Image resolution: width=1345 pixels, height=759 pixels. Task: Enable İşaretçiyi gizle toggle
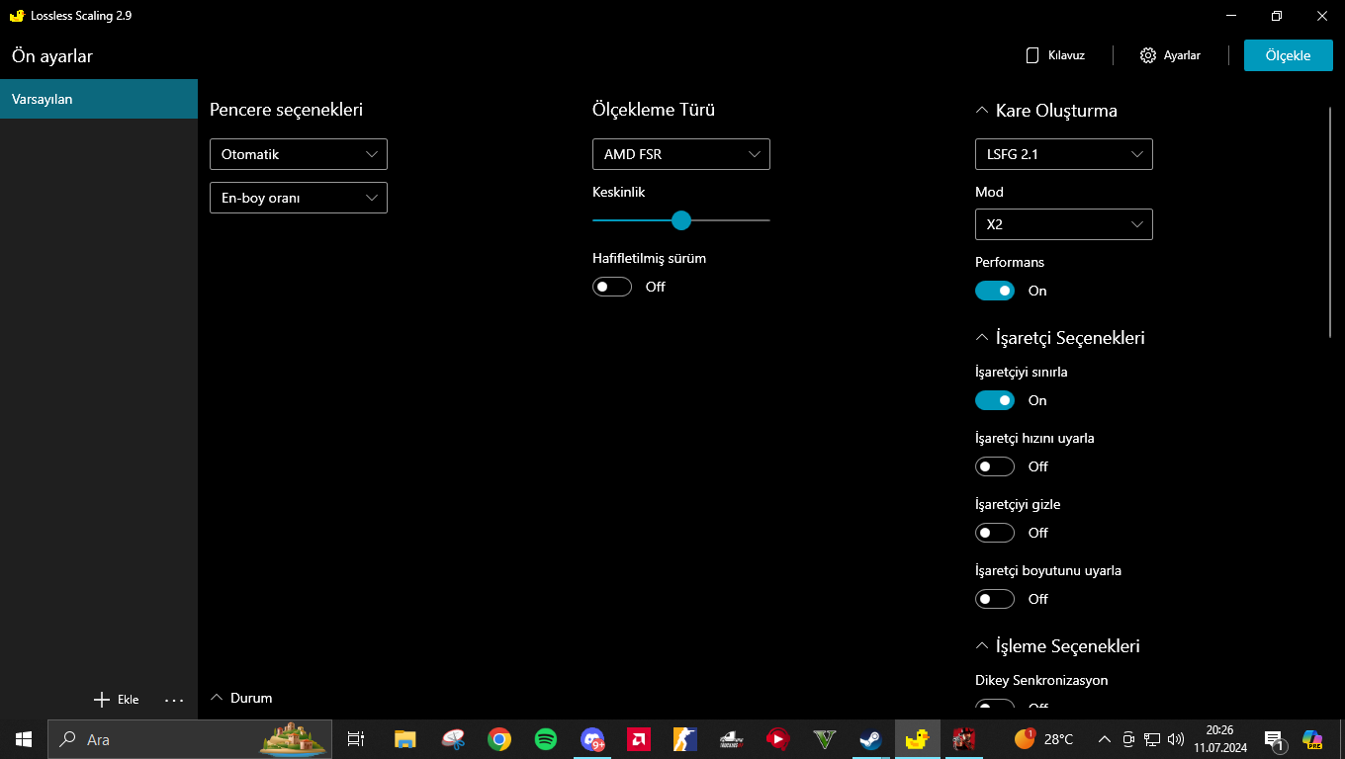[x=995, y=533]
